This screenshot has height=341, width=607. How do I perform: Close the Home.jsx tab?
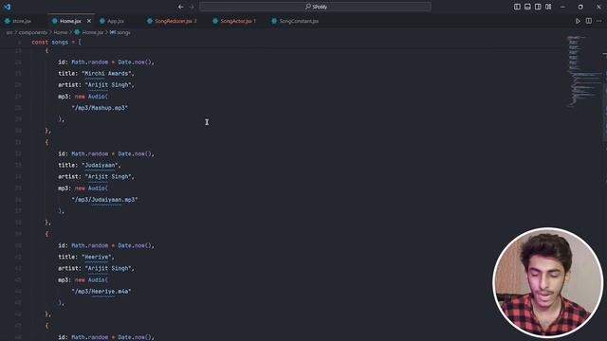click(x=89, y=21)
